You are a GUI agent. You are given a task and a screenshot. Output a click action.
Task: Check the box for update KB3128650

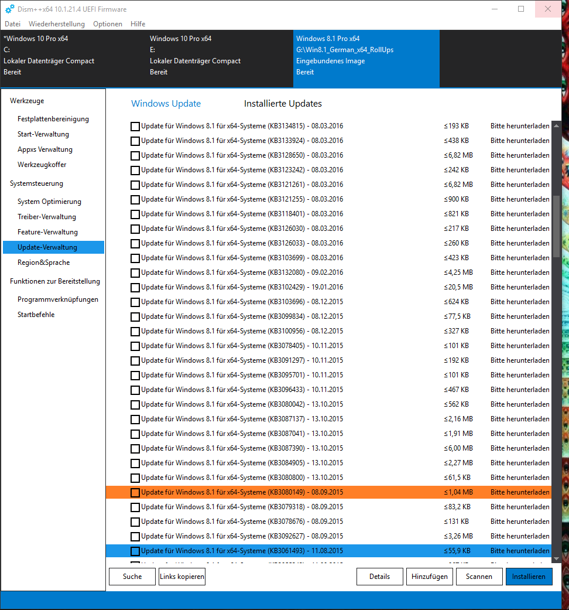[x=135, y=156]
